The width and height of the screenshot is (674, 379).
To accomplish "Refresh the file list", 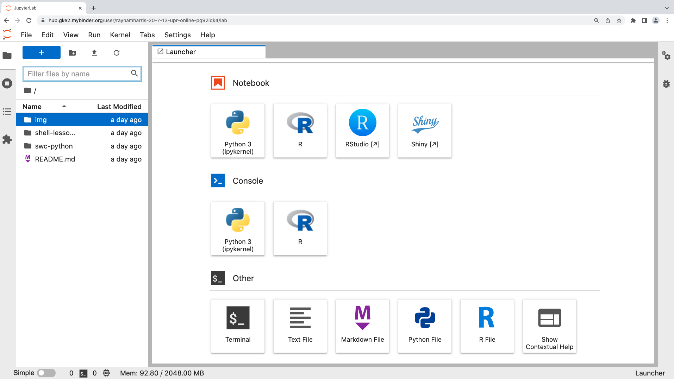I will point(117,53).
